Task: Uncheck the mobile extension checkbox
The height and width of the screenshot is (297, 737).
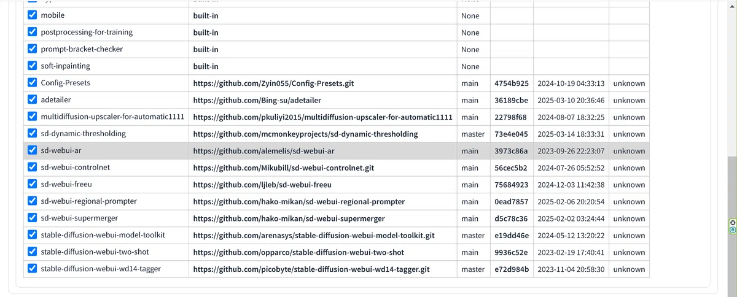Action: [32, 15]
